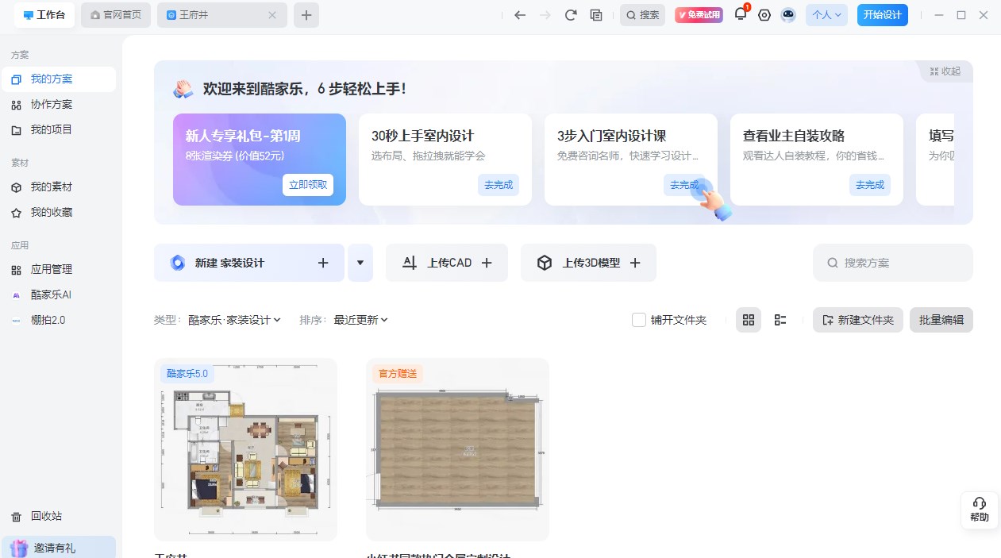This screenshot has width=1001, height=558.
Task: Click 上传CAD button
Action: (447, 263)
